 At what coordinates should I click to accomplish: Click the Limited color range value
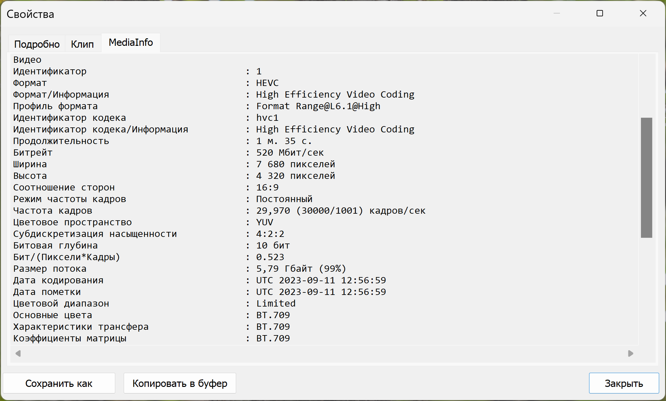pos(276,303)
